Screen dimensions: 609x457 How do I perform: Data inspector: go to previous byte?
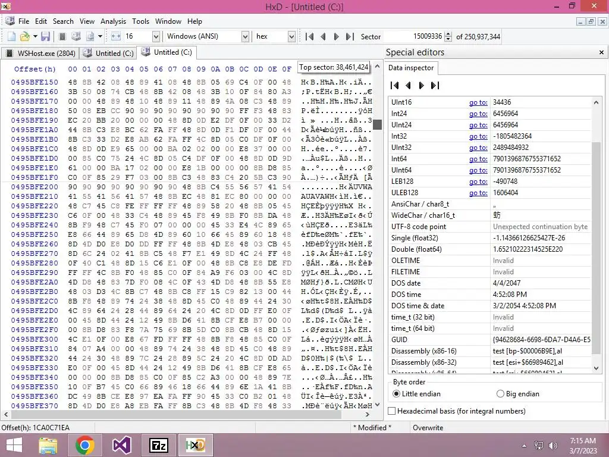[408, 86]
